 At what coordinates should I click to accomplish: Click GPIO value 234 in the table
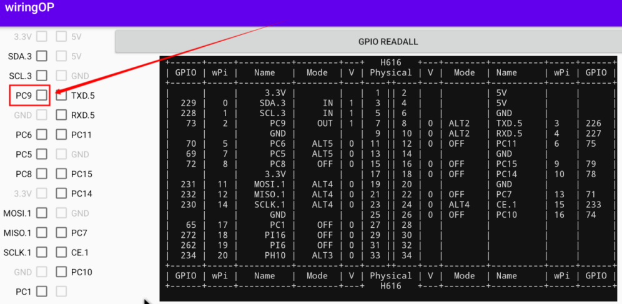(189, 256)
